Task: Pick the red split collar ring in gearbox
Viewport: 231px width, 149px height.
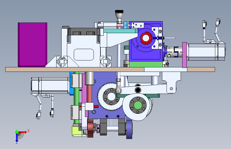Action: point(146,38)
